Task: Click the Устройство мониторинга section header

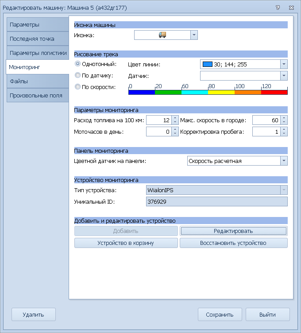Action: [181, 180]
